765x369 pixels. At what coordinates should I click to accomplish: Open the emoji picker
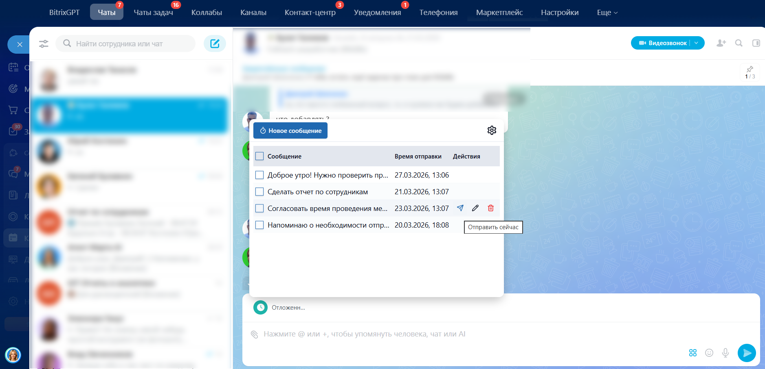point(709,353)
